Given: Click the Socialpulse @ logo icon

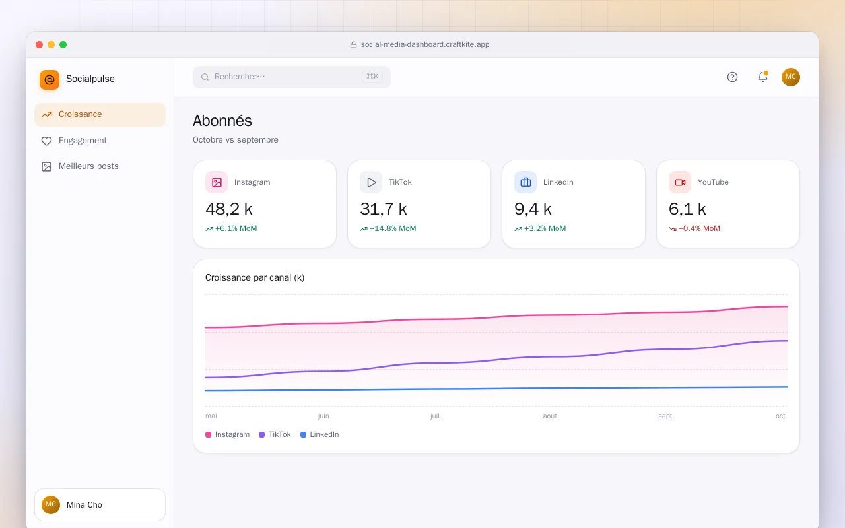Looking at the screenshot, I should 50,80.
